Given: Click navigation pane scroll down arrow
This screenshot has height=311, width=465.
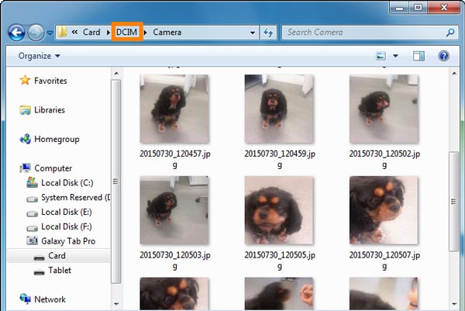Looking at the screenshot, I should point(116,304).
